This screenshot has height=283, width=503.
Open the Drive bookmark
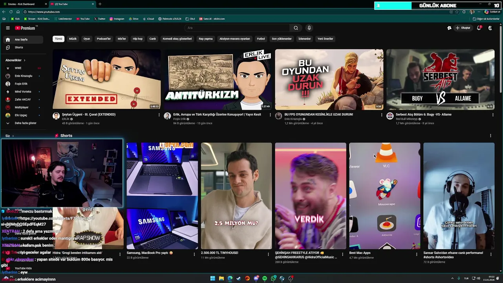(133, 19)
